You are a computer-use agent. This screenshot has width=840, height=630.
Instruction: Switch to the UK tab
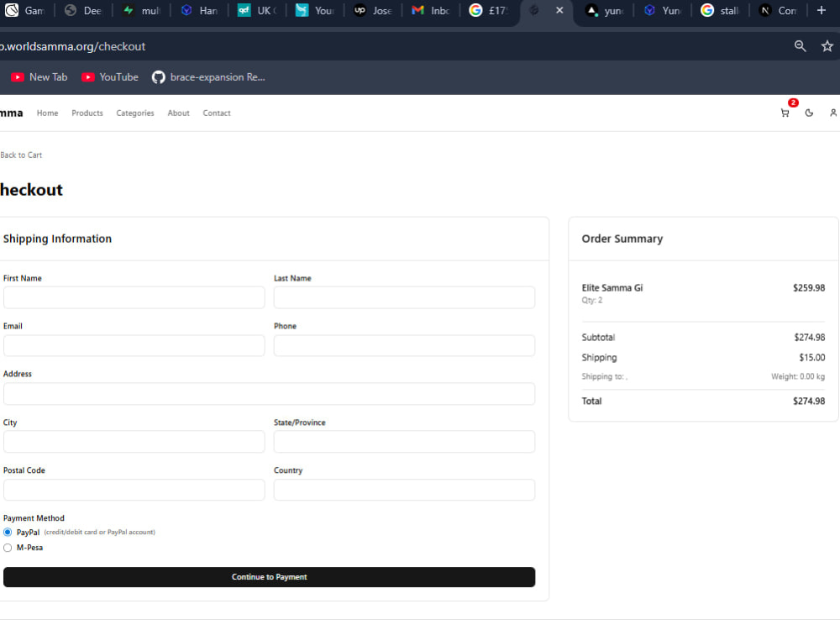click(x=258, y=10)
